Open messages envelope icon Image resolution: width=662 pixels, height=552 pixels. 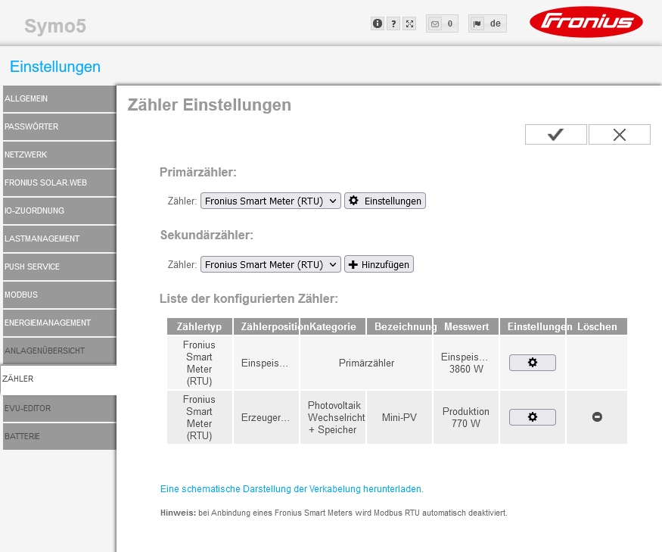pos(435,23)
